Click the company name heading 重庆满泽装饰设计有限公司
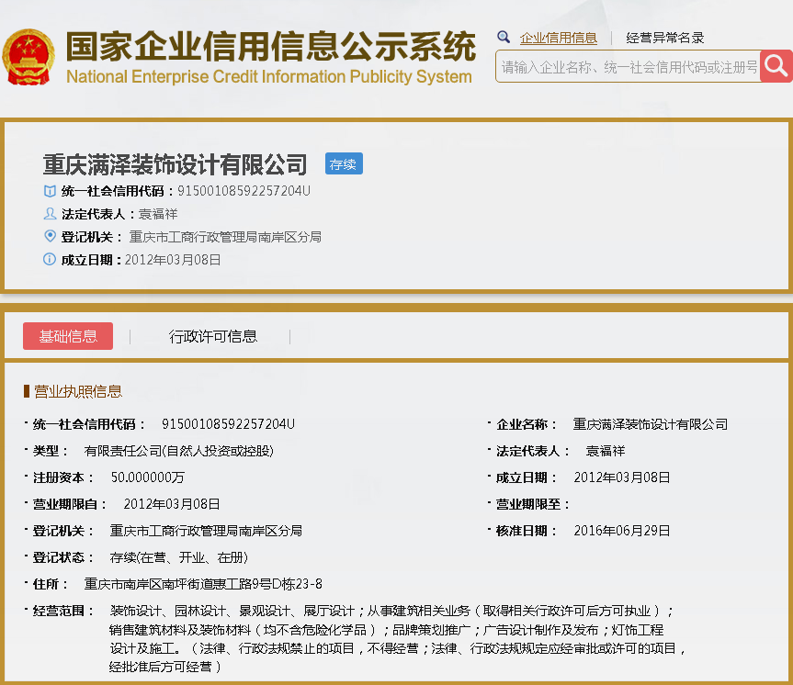Viewport: 793px width, 685px height. pyautogui.click(x=175, y=164)
